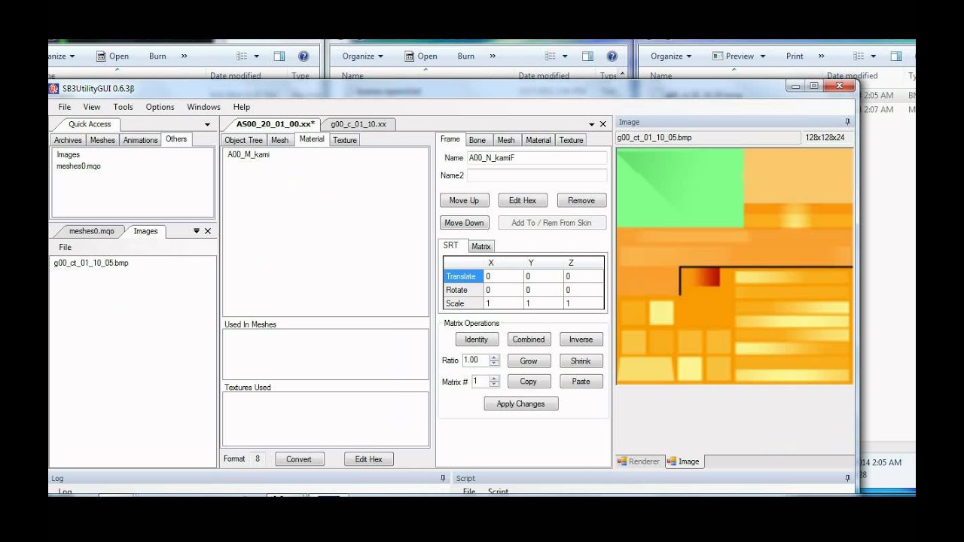The width and height of the screenshot is (964, 542).
Task: Click the Move Down button
Action: click(x=464, y=223)
